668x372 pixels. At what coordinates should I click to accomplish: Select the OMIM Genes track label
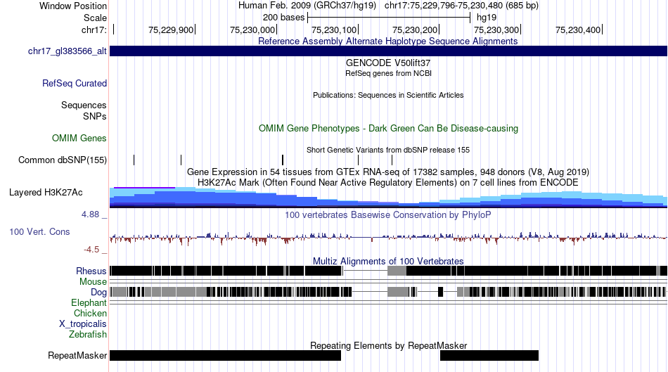tap(79, 138)
